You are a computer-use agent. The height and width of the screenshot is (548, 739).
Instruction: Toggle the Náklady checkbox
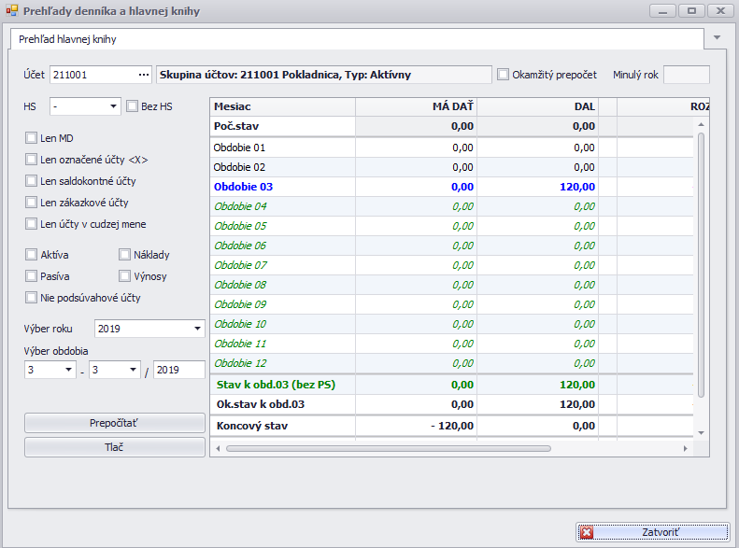pos(125,255)
